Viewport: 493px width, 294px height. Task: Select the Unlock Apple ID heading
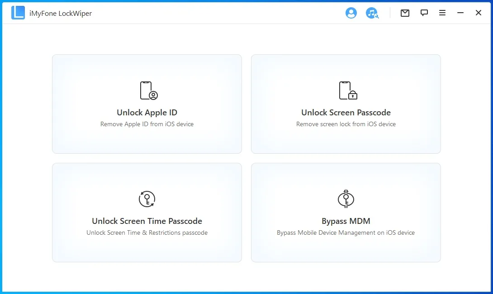(147, 113)
